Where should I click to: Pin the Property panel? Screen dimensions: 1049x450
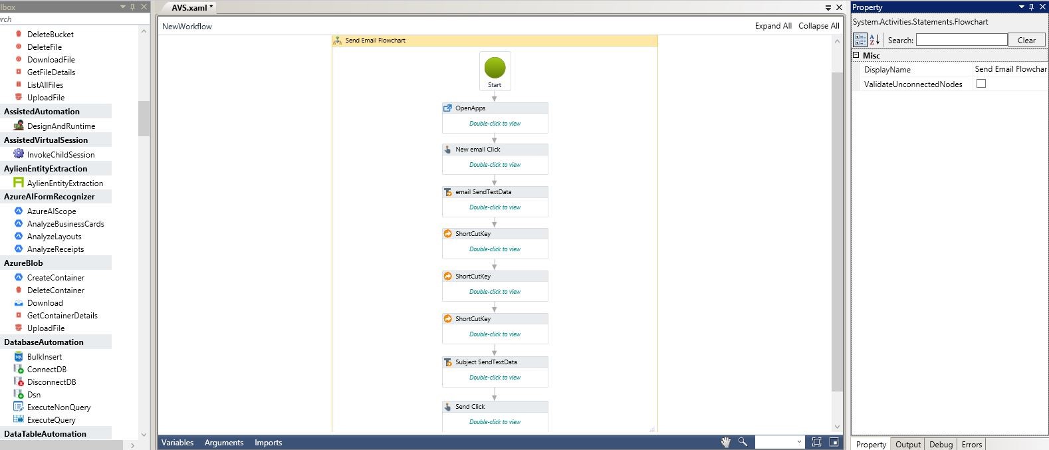1032,7
